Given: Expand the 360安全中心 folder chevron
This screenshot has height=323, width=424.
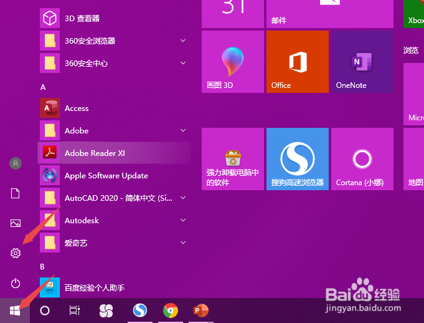Looking at the screenshot, I should [x=183, y=63].
